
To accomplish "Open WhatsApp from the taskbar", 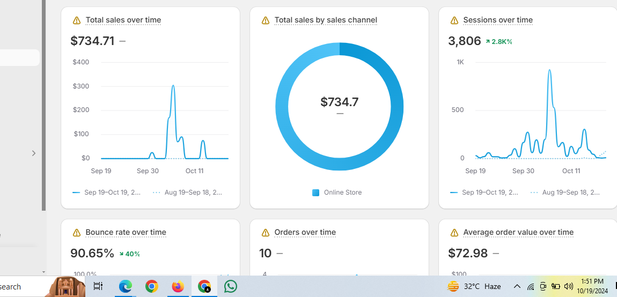I will click(x=231, y=286).
